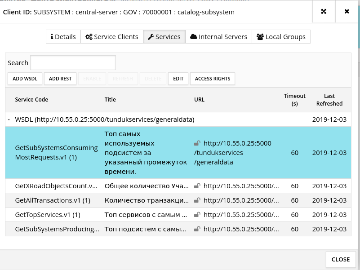360x270 pixels.
Task: Click the CLOSE button at bottom
Action: coord(340,259)
